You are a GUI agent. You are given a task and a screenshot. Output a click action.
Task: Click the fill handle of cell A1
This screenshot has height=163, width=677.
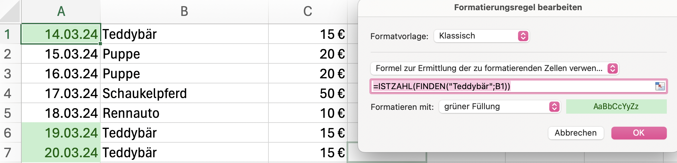click(100, 44)
